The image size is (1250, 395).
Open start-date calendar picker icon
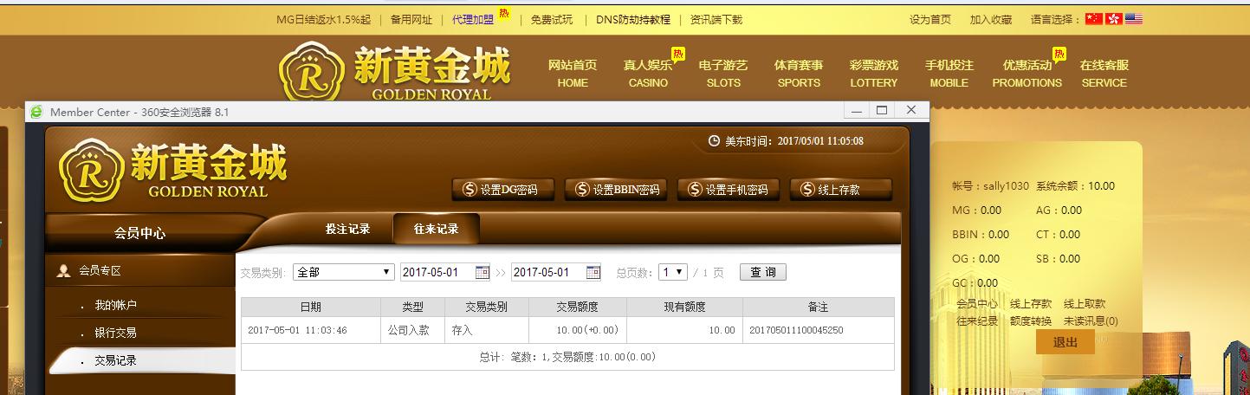[x=483, y=272]
